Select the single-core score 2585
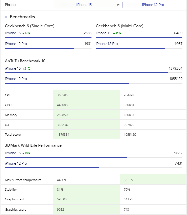187x215 pixels. (x=88, y=33)
